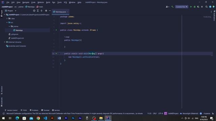Open Notifications tool window stripe
216x121 pixels.
(214, 15)
